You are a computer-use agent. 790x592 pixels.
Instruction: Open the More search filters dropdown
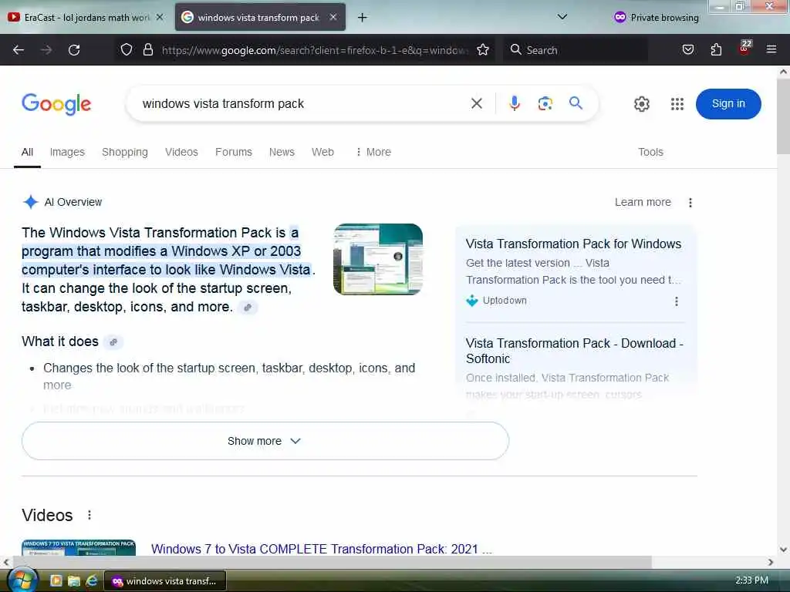tap(373, 152)
